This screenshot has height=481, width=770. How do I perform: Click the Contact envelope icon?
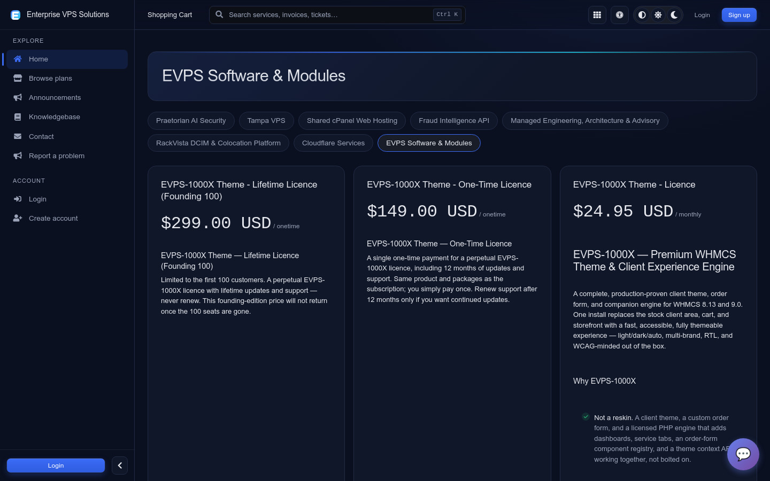click(x=18, y=136)
